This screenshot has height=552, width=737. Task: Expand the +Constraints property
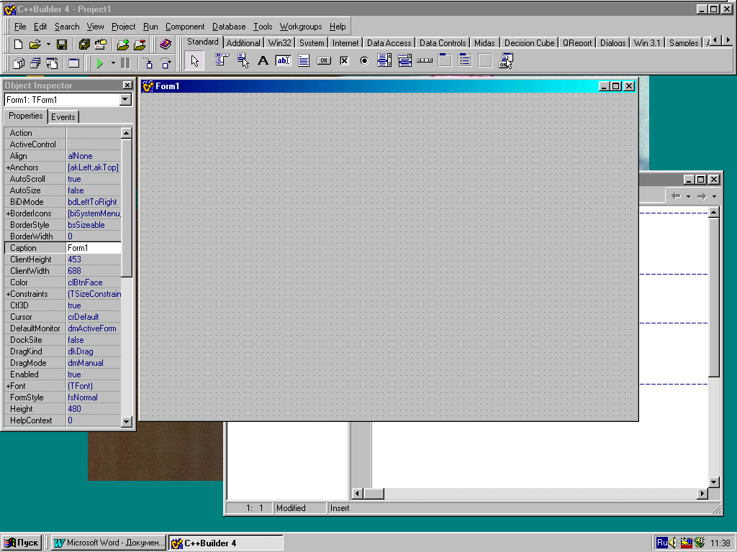8,294
